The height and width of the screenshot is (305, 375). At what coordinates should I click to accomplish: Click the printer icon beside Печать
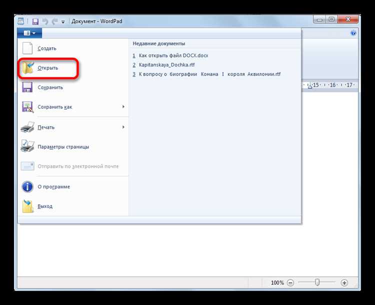click(x=27, y=127)
